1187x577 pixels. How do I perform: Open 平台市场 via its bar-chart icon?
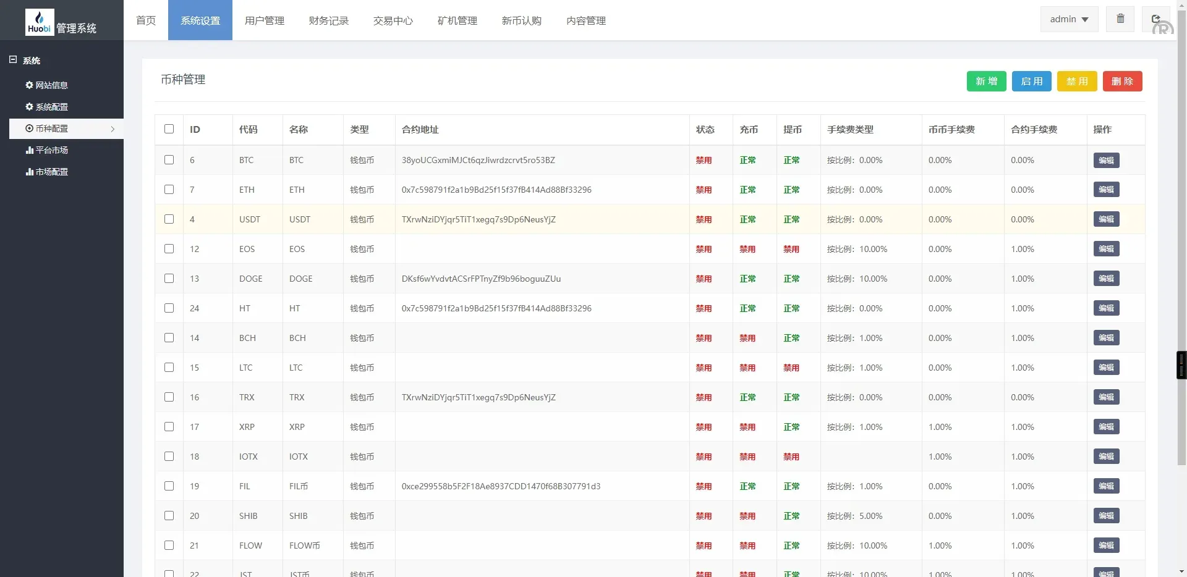tap(28, 150)
